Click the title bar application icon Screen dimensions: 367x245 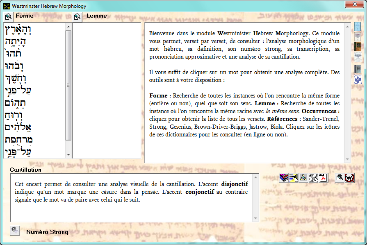click(7, 6)
